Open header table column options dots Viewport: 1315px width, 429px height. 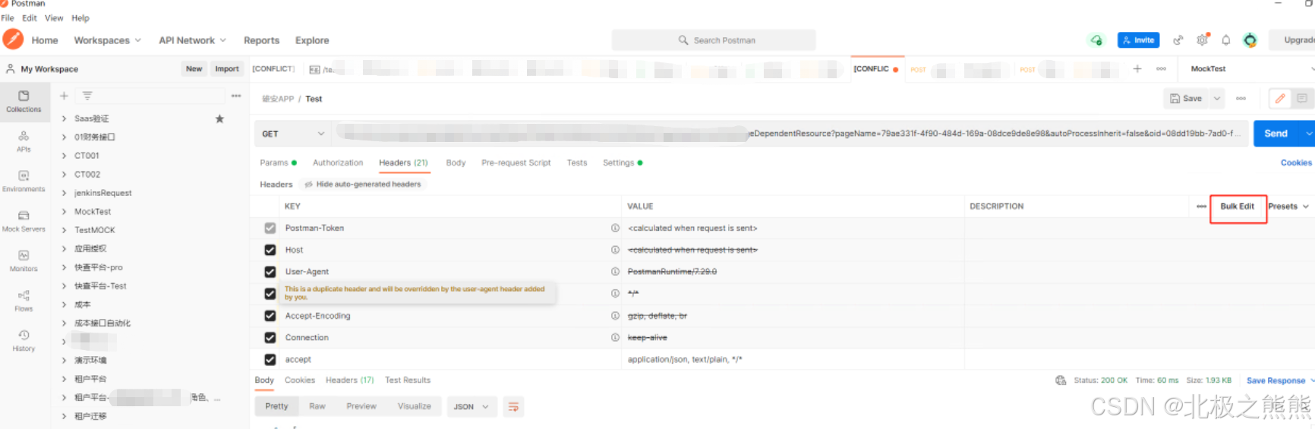[x=1201, y=207]
